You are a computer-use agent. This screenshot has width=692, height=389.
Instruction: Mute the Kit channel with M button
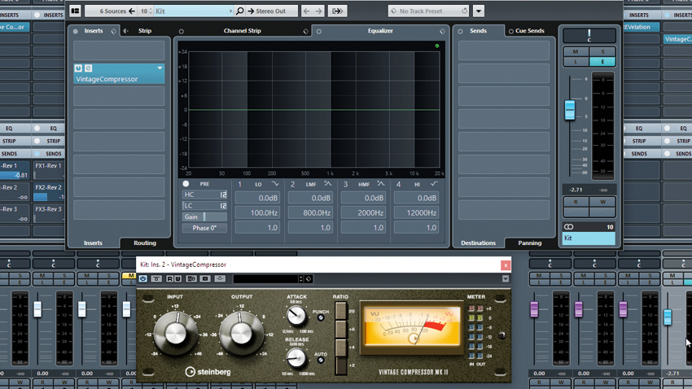pyautogui.click(x=576, y=51)
